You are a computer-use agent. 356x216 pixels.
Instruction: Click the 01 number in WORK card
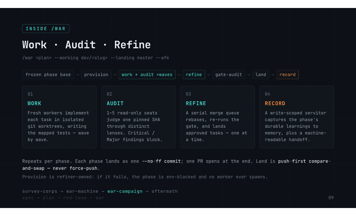[x=30, y=94]
